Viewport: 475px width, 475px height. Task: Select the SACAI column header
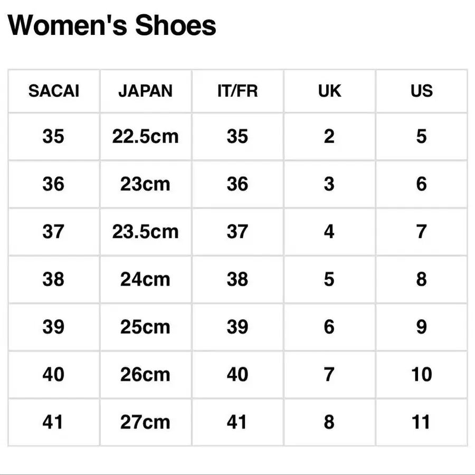click(53, 91)
